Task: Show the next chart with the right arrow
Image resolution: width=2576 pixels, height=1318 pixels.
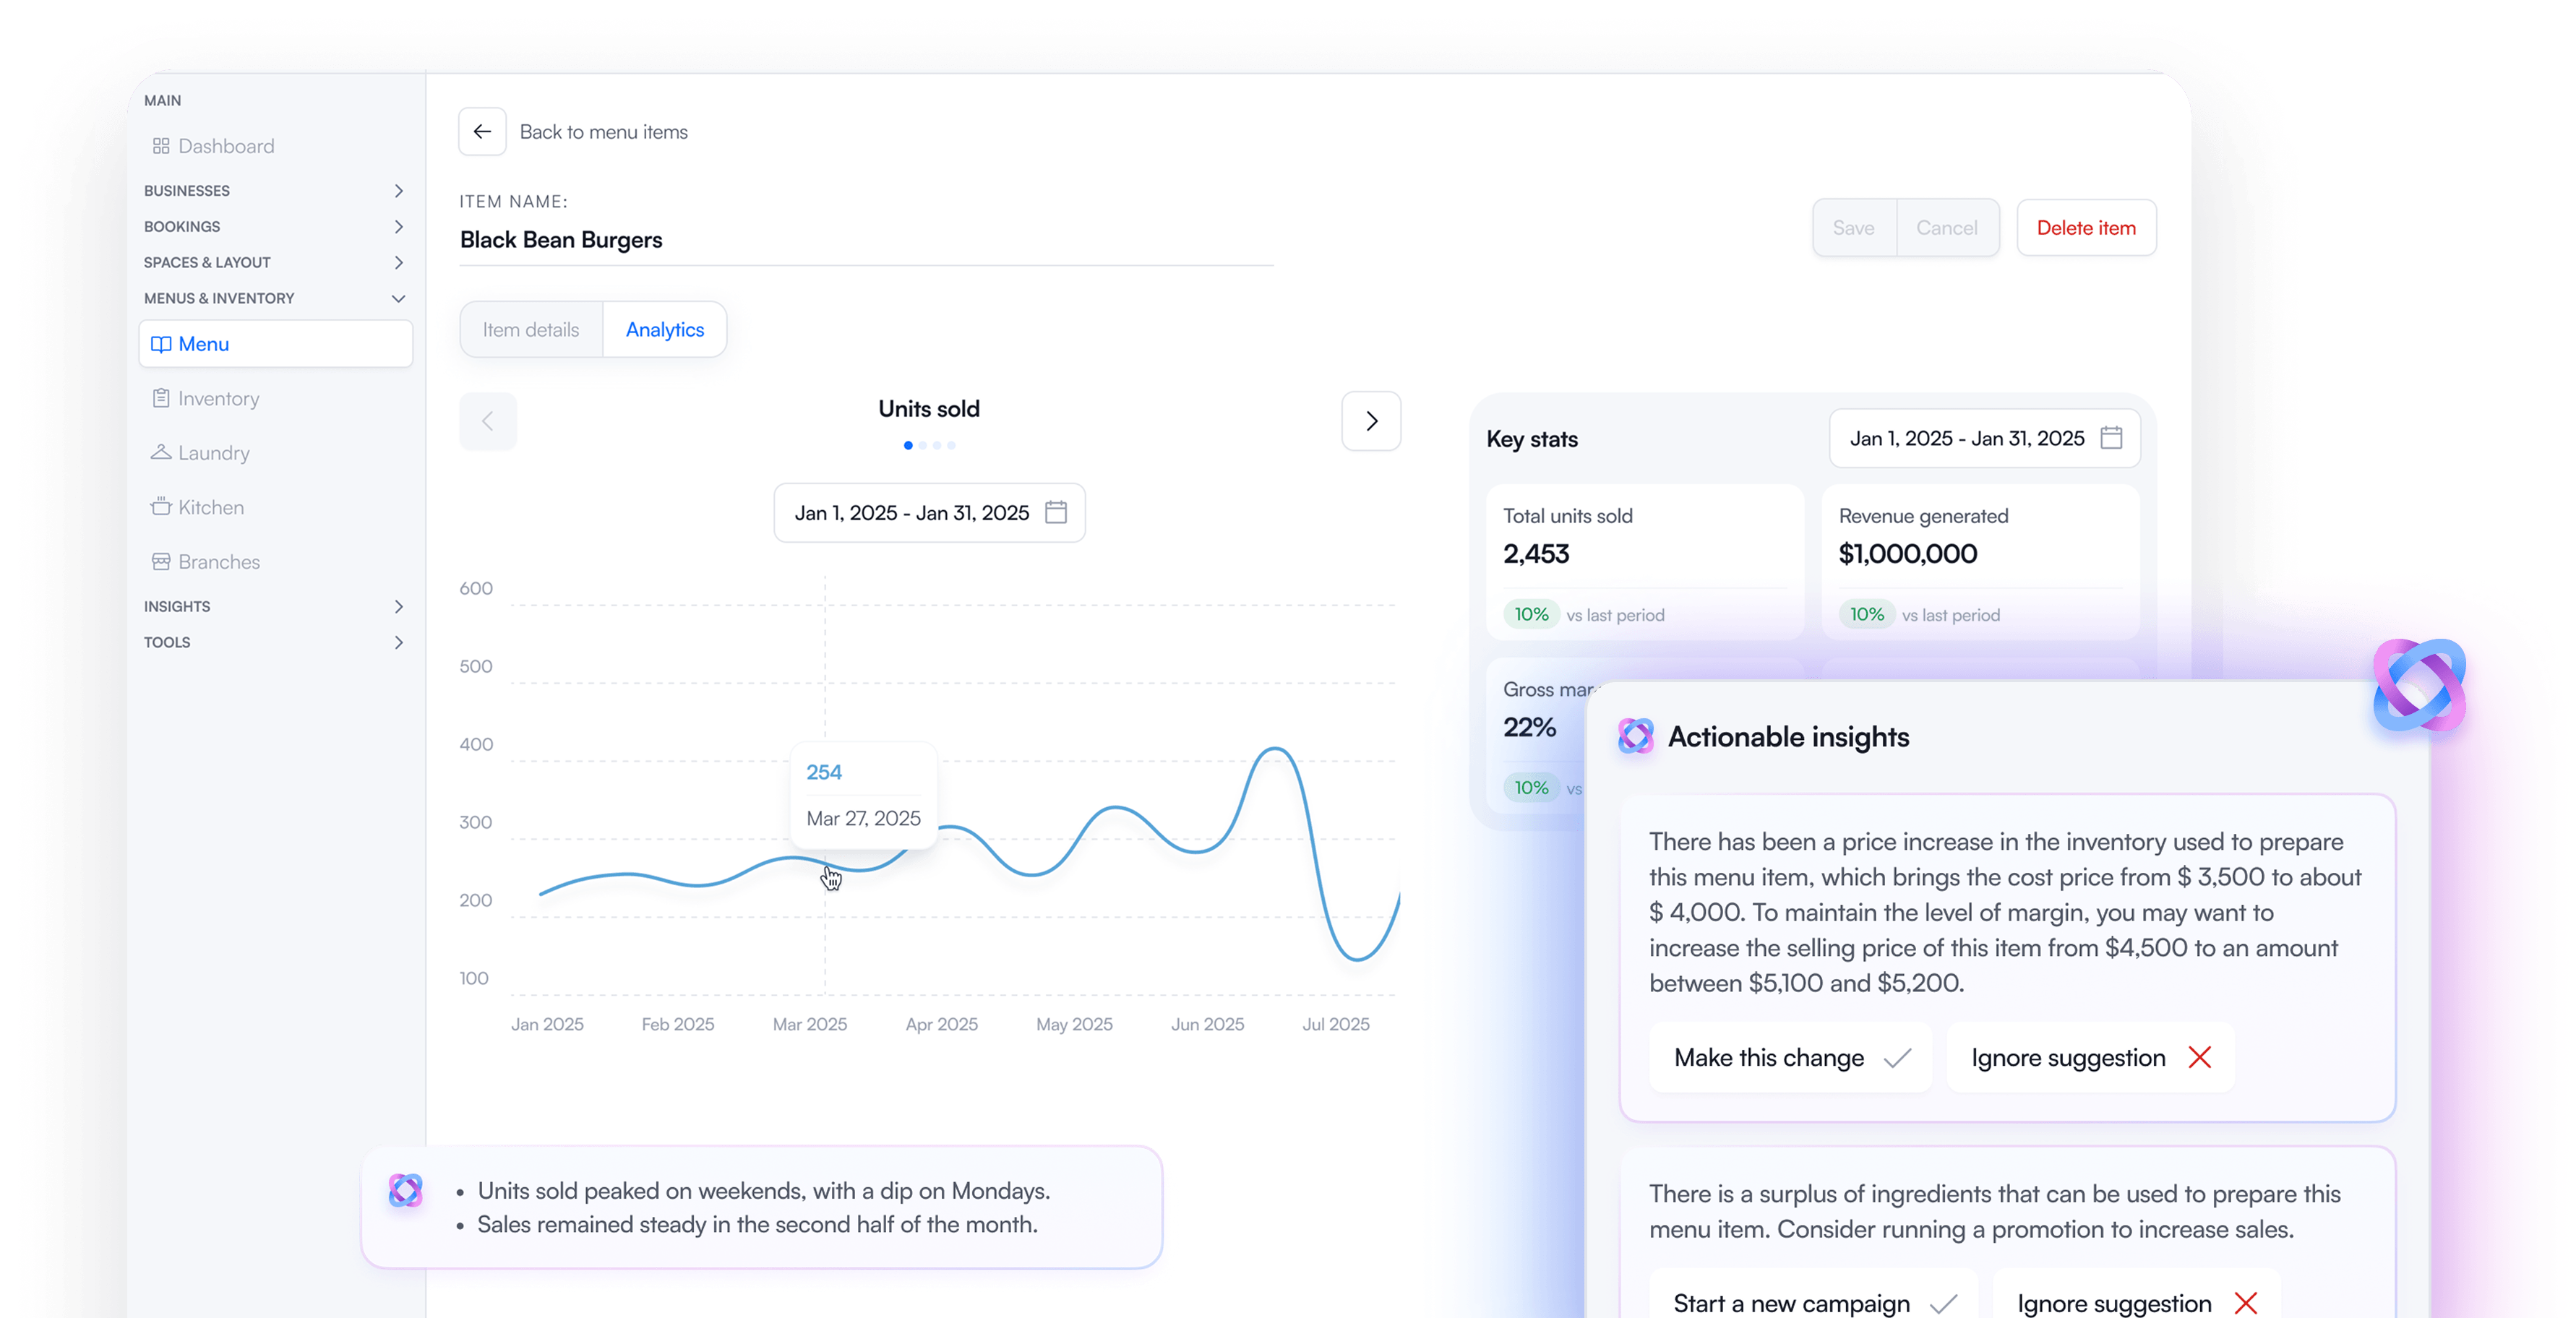Action: coord(1371,421)
